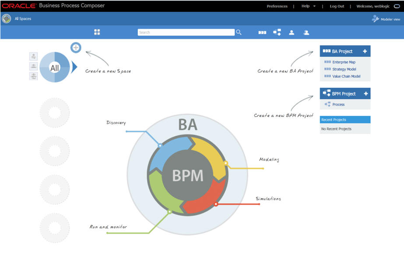
Task: Select the BPM projects filter icon in toolbar
Action: (x=277, y=32)
